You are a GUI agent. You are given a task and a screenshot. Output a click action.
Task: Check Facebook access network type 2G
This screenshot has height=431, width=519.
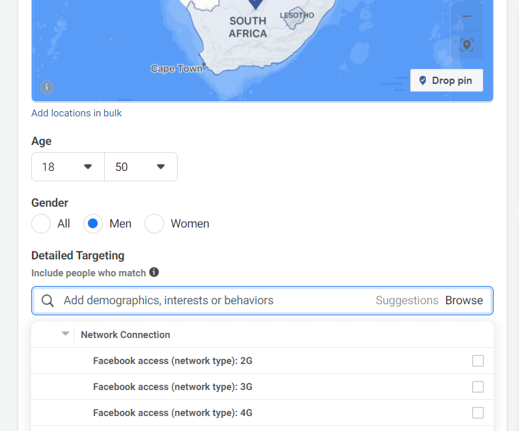tap(477, 361)
